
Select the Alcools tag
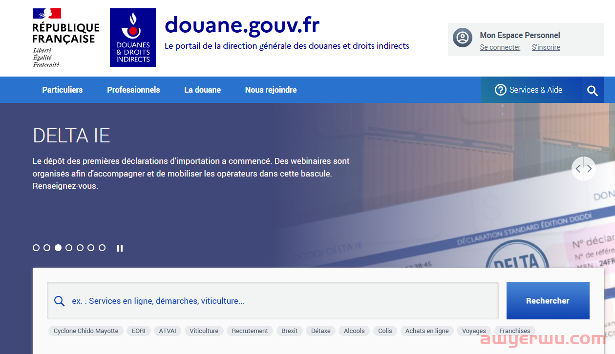coord(354,331)
